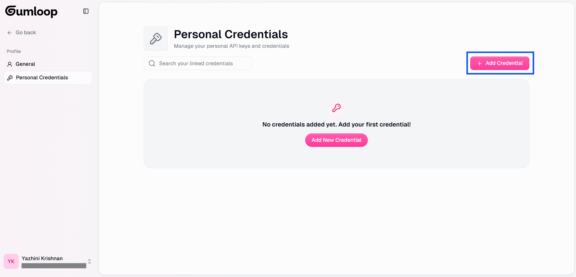
Task: Click the YK avatar
Action: click(x=11, y=261)
